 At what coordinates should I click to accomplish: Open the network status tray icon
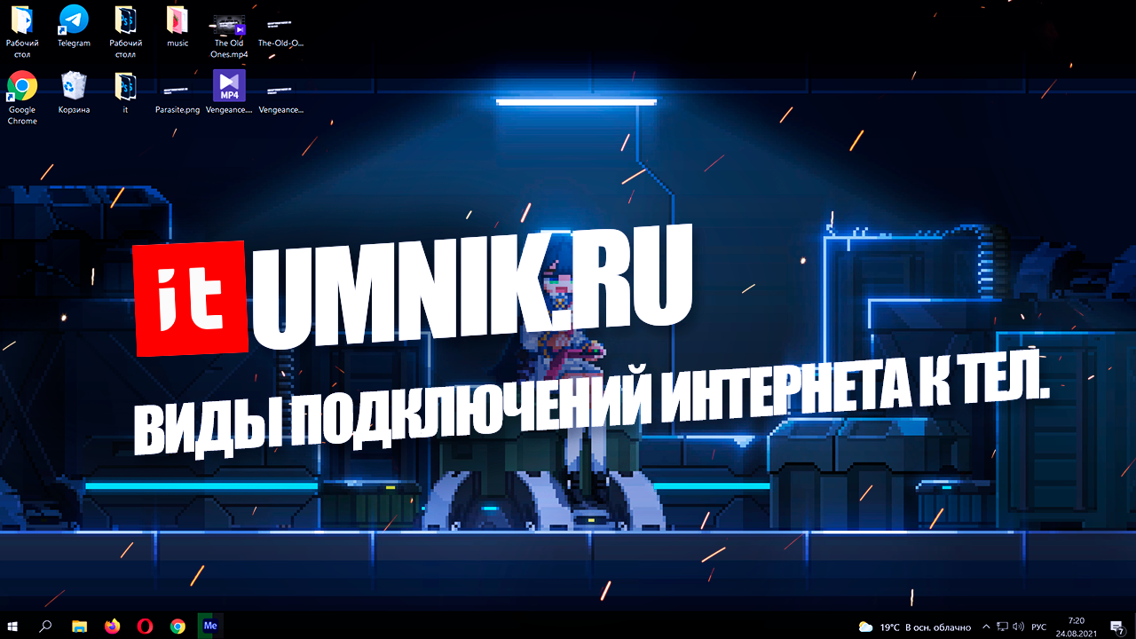1003,627
